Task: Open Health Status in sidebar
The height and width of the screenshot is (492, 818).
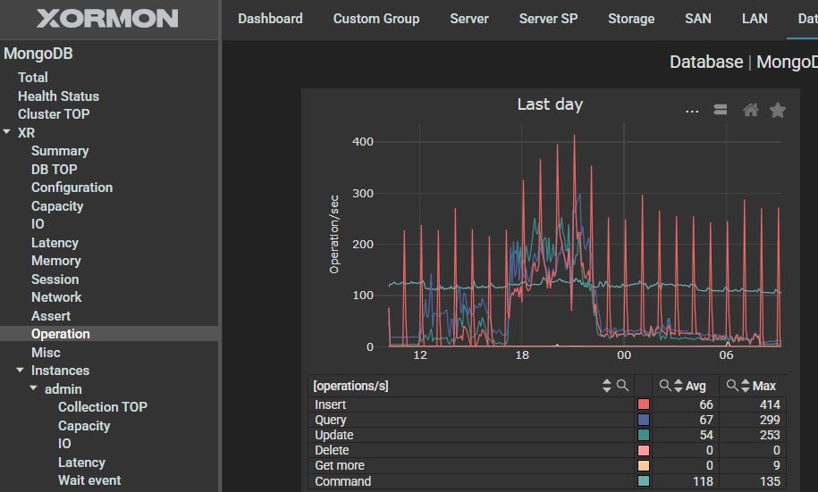Action: [58, 96]
